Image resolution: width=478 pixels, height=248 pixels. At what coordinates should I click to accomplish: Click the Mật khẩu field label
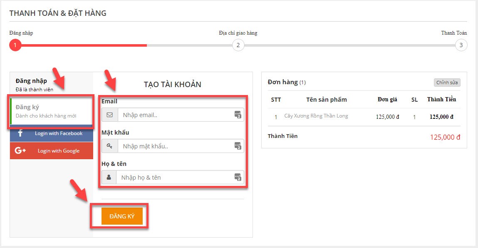115,132
